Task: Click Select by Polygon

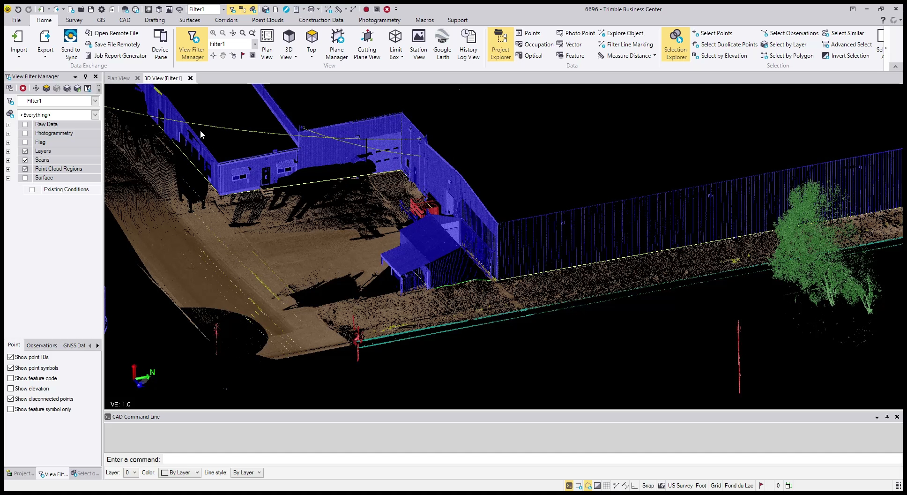Action: (787, 56)
